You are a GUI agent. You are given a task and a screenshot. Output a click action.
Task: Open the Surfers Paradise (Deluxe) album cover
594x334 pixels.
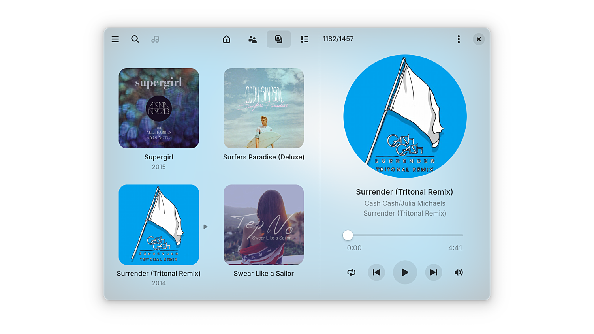[263, 109]
